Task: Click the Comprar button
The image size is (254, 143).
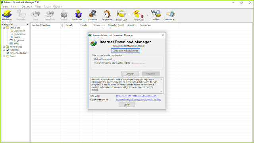Action: pos(130,73)
